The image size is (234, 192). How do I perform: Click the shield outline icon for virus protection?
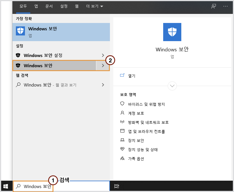pyautogui.click(x=122, y=104)
